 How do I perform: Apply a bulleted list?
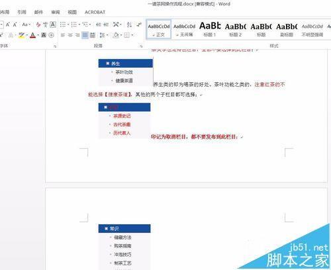[63, 25]
